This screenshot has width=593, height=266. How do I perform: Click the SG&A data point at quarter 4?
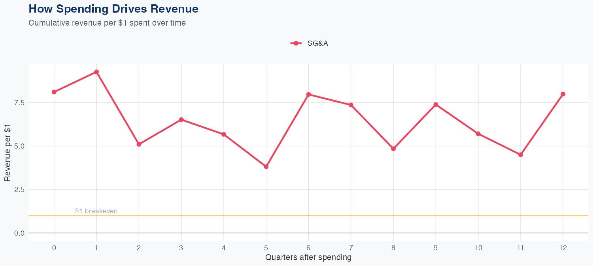click(224, 134)
